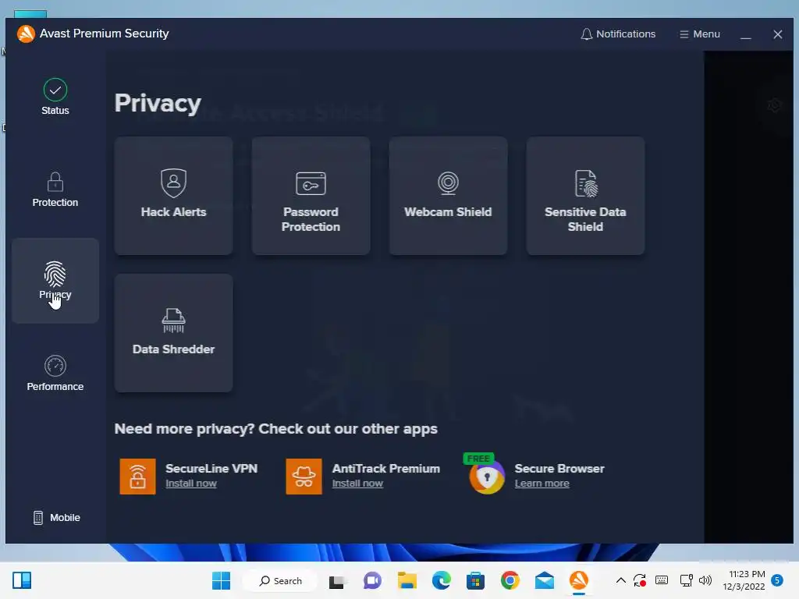Open notification center badge showing 5
Viewport: 799px width, 599px height.
[777, 580]
